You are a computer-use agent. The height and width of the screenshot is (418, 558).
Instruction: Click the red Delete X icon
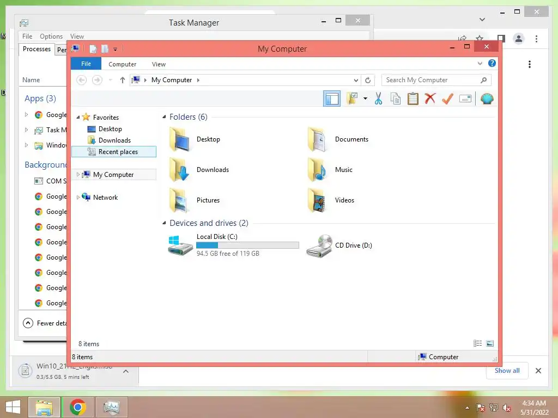[x=430, y=99]
